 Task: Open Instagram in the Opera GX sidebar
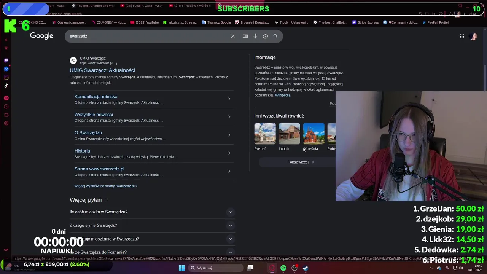6,77
